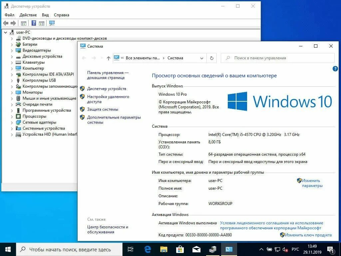Viewport: 341px width, 256px height.
Task: Click the muted volume icon in system tray
Action: coord(285,249)
